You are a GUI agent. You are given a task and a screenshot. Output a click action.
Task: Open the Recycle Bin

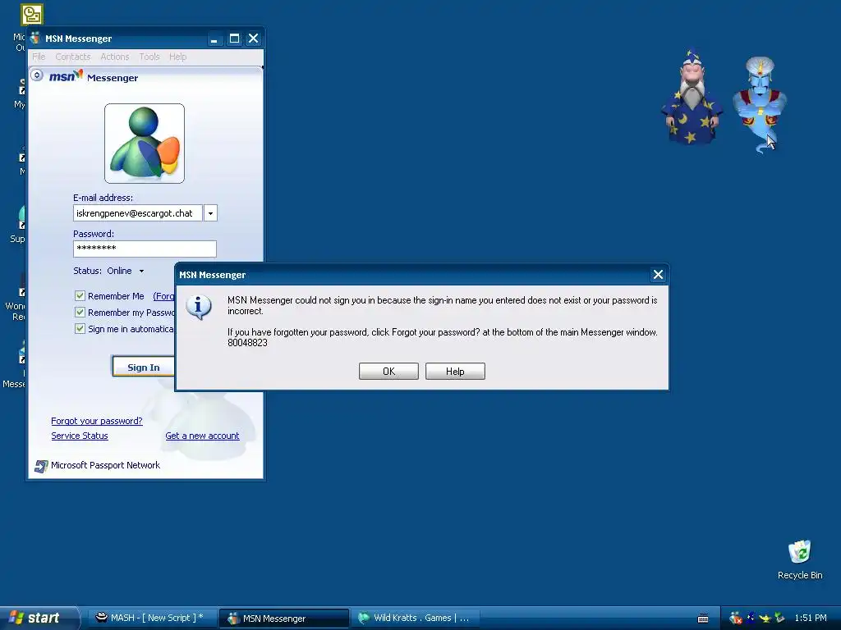[800, 559]
